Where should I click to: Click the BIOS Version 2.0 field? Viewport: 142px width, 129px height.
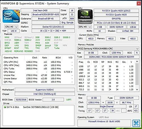tap(53, 100)
